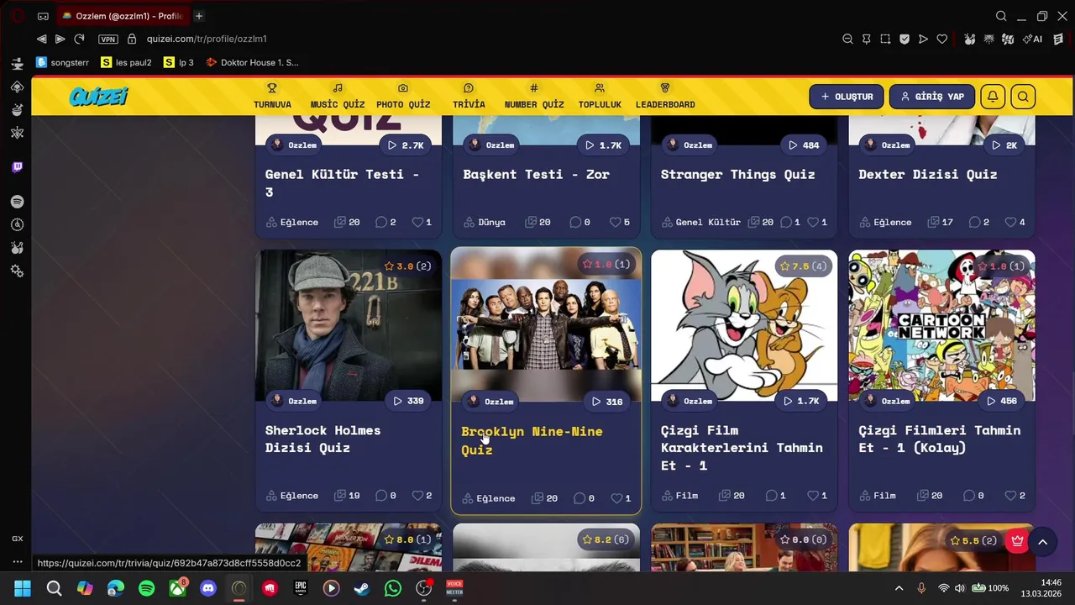Open the Doktor House bookmark
Viewport: 1075px width, 605px height.
coord(252,62)
